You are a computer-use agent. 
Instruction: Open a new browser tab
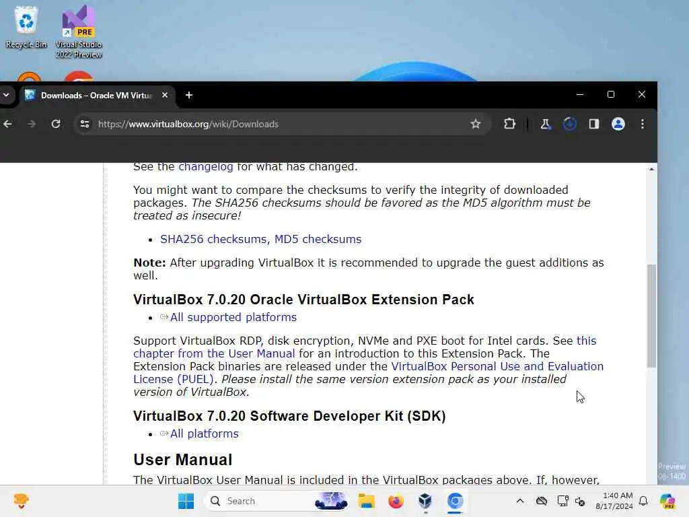(189, 95)
